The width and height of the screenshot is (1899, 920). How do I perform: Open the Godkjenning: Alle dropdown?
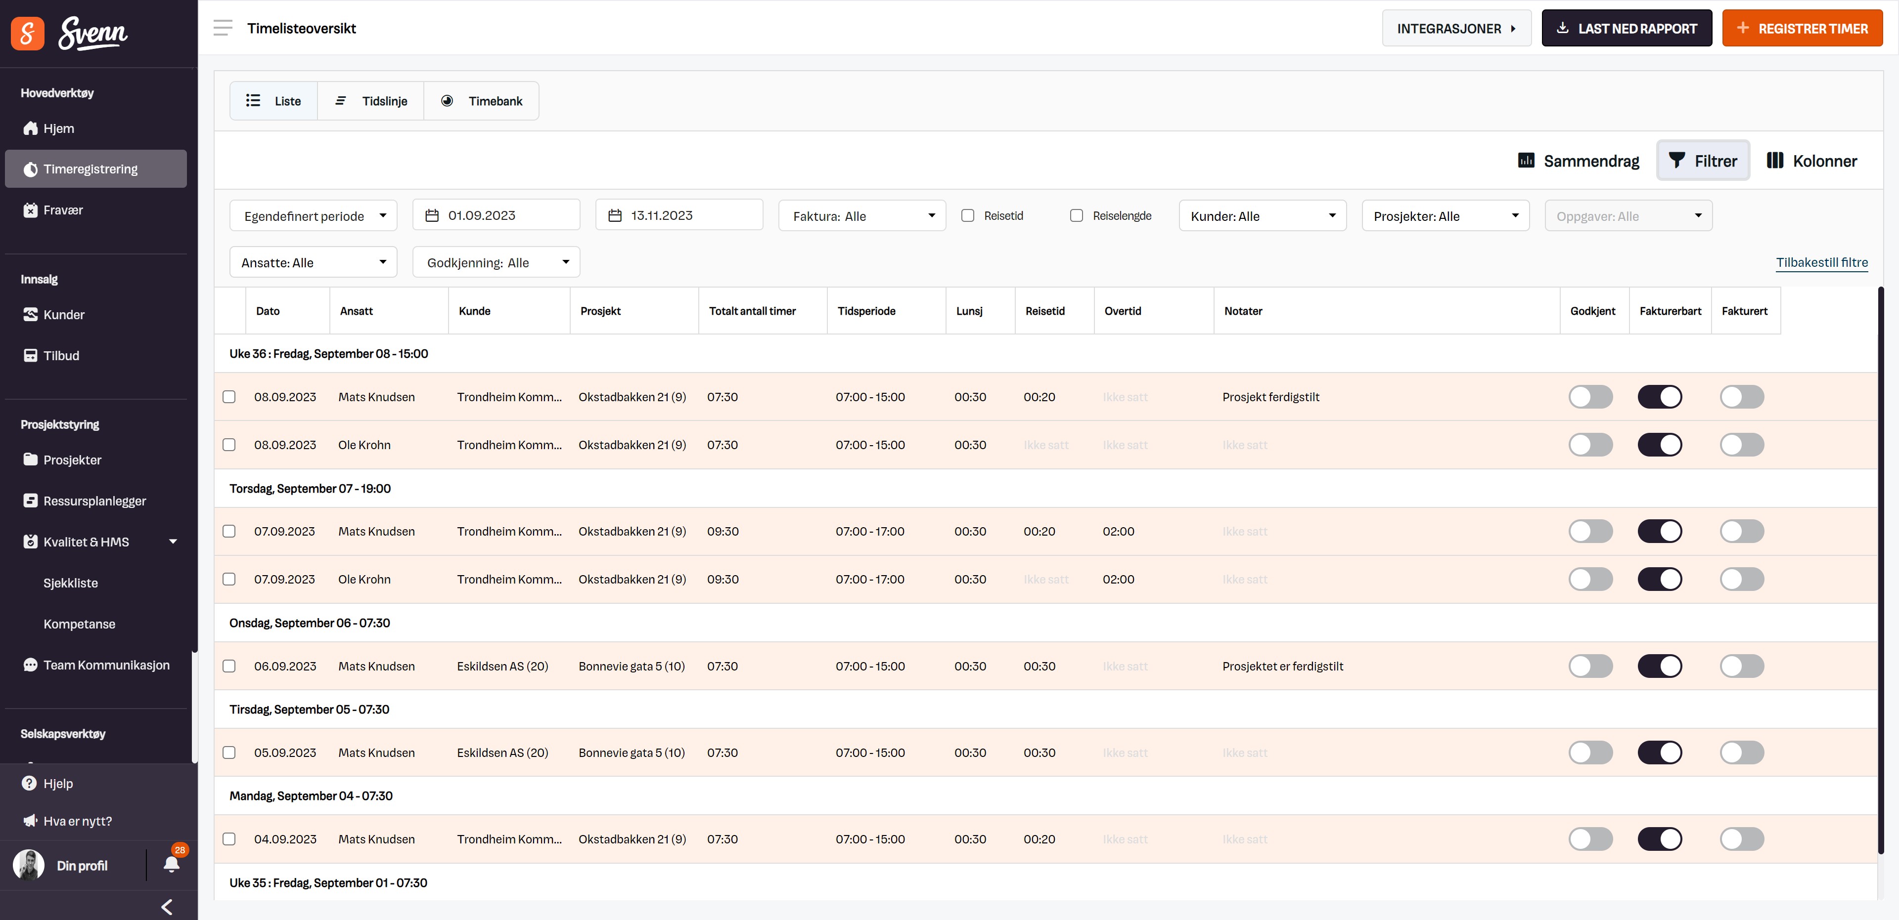pos(496,262)
